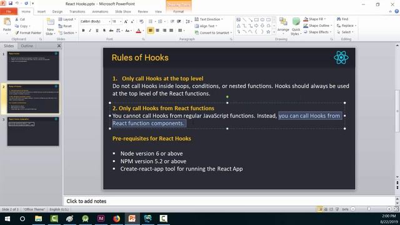Toggle align text right
This screenshot has height=225, width=400.
click(164, 31)
